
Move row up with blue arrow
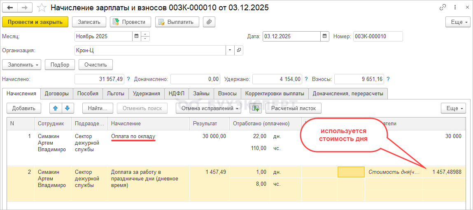(x=56, y=108)
